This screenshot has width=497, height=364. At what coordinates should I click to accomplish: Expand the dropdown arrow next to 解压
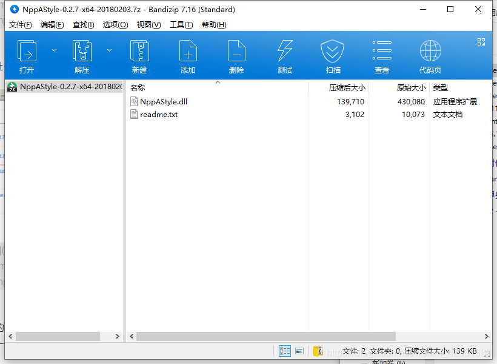tap(109, 50)
